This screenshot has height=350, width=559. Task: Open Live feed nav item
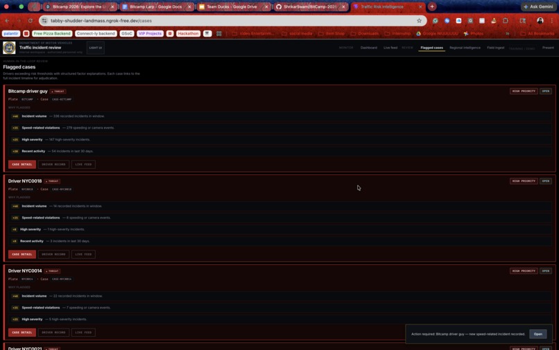click(390, 48)
